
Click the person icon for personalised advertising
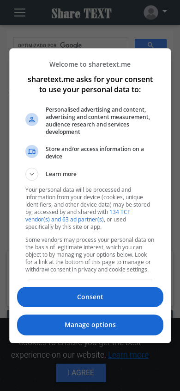pyautogui.click(x=32, y=120)
